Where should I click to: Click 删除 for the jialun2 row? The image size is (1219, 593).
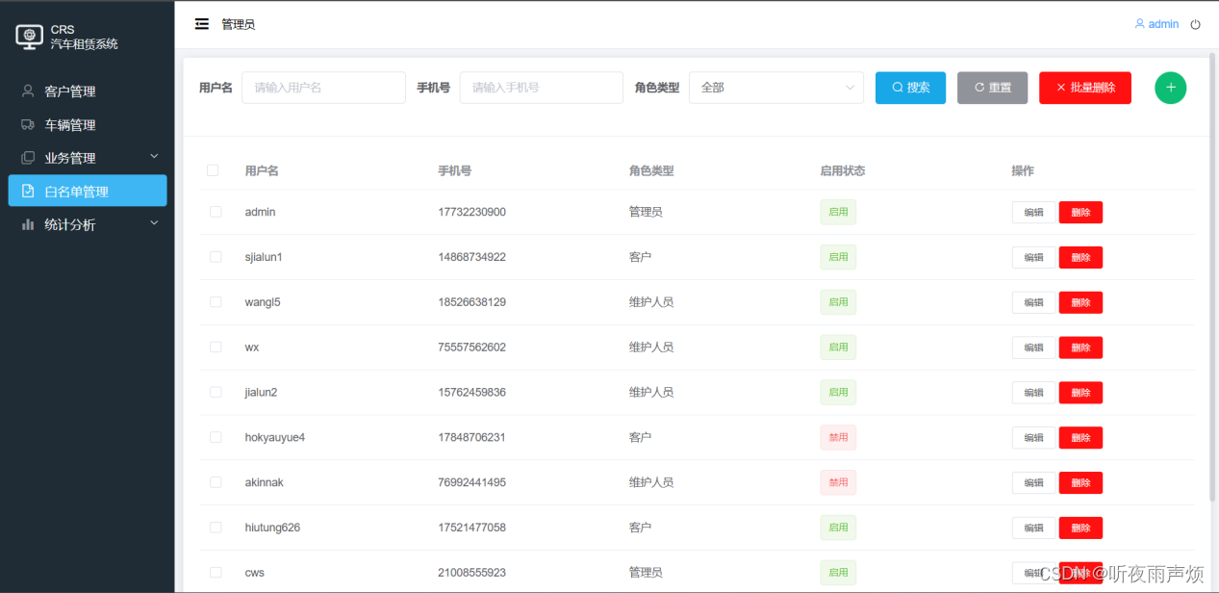pos(1080,393)
